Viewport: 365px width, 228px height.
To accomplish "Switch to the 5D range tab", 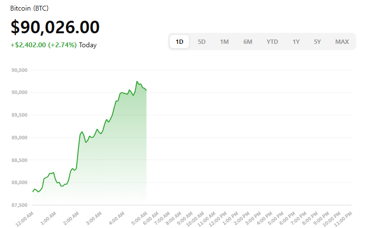I will coord(202,41).
